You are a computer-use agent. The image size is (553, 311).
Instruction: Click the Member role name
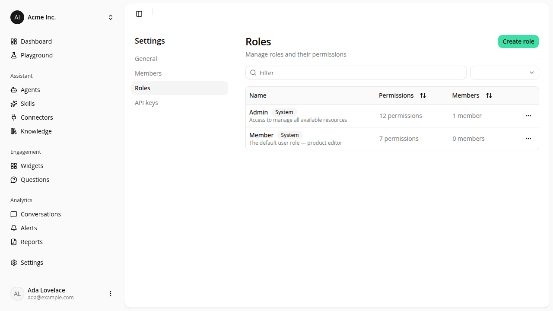pyautogui.click(x=261, y=135)
